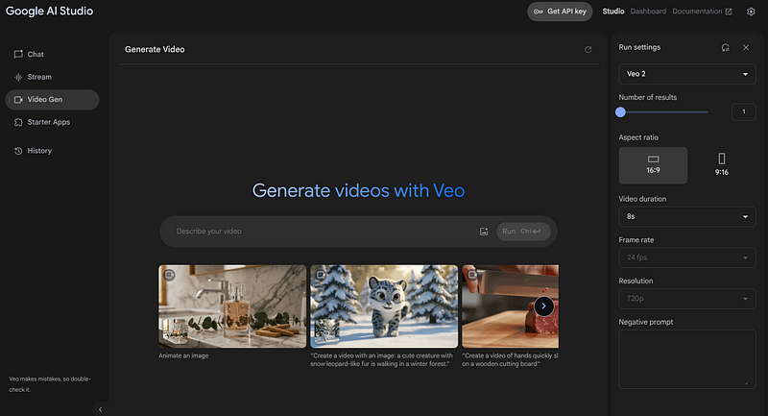Screen dimensions: 768x416
Task: Open the snow leopard example thumbnail
Action: [384, 306]
